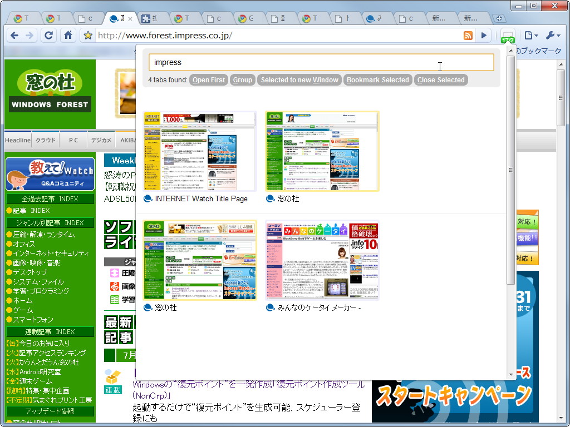Screen dimensions: 570x427
Task: Switch to the Headline site tab
Action: [x=17, y=140]
